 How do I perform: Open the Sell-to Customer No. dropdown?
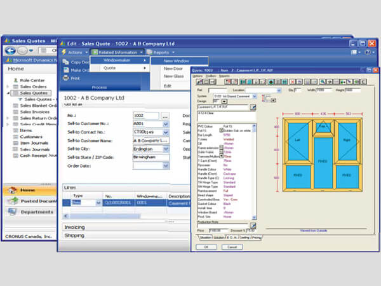(166, 124)
